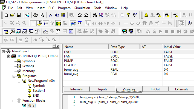
Task: Toggle show rung comments icon
Action: (x=40, y=23)
